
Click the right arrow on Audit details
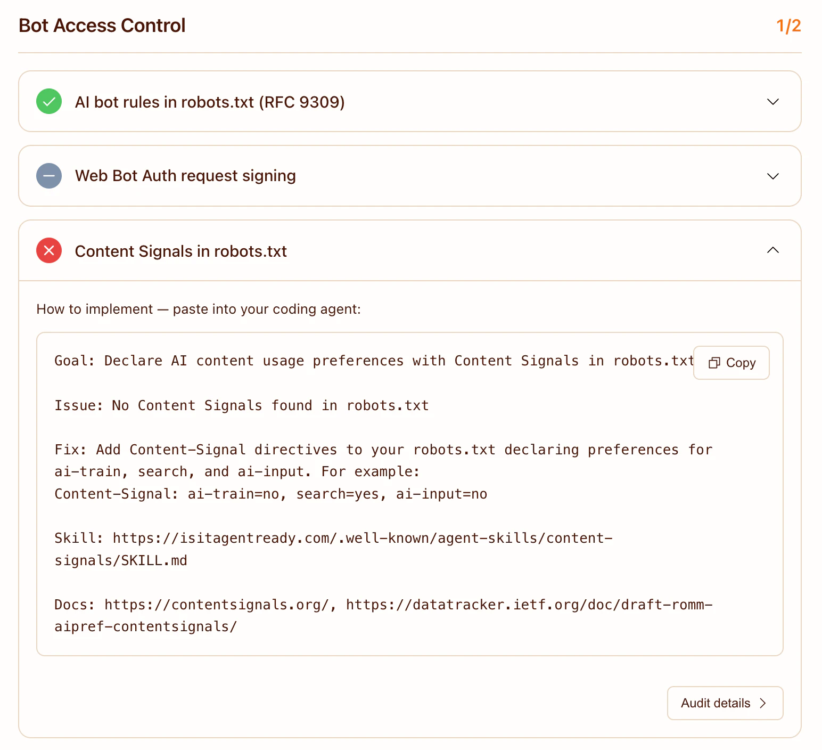762,703
